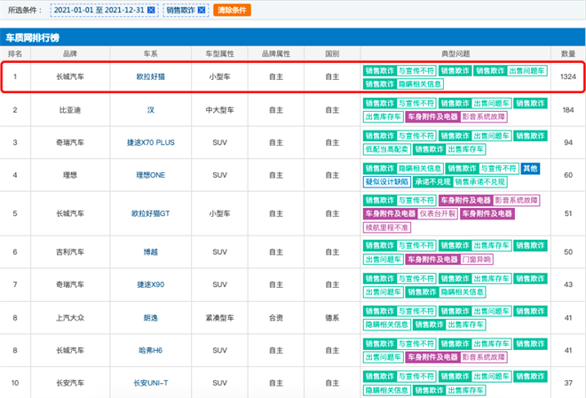Click 隐瞒相关信息 tag in 捷途X90 row
Viewport: 586px width, 398px height.
point(462,292)
